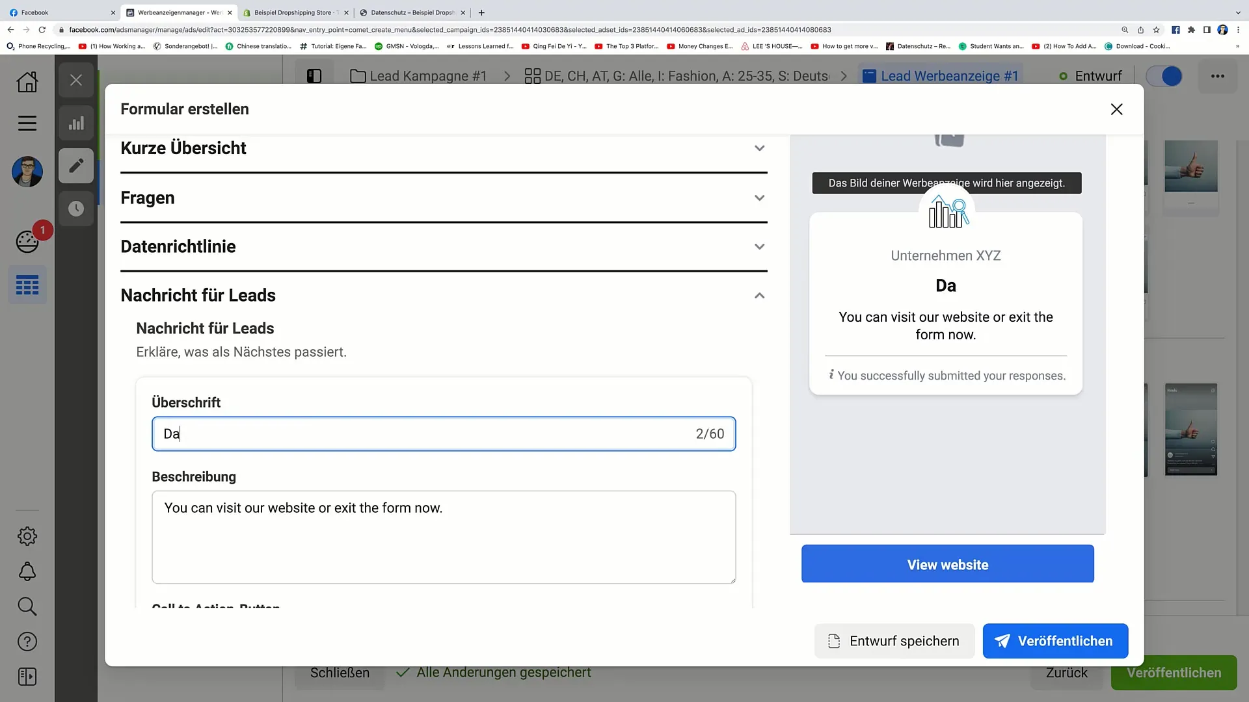Screen dimensions: 1249x702
Task: Focus the Beschreibung text area
Action: pyautogui.click(x=444, y=537)
